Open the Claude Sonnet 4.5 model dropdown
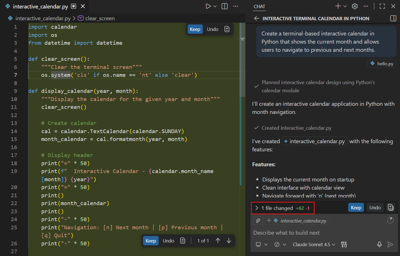The image size is (400, 256). pos(314,244)
